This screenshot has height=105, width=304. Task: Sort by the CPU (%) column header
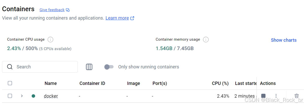220,83
